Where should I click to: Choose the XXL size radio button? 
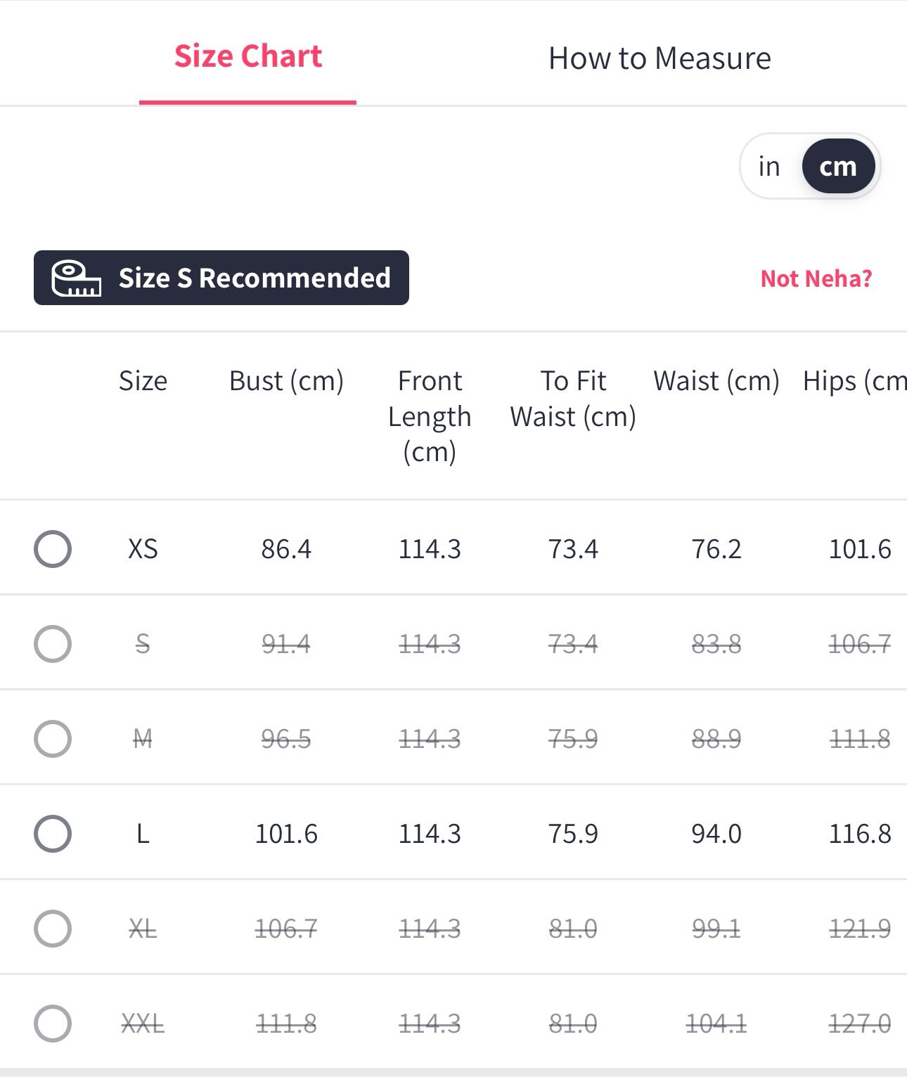[x=53, y=1024]
